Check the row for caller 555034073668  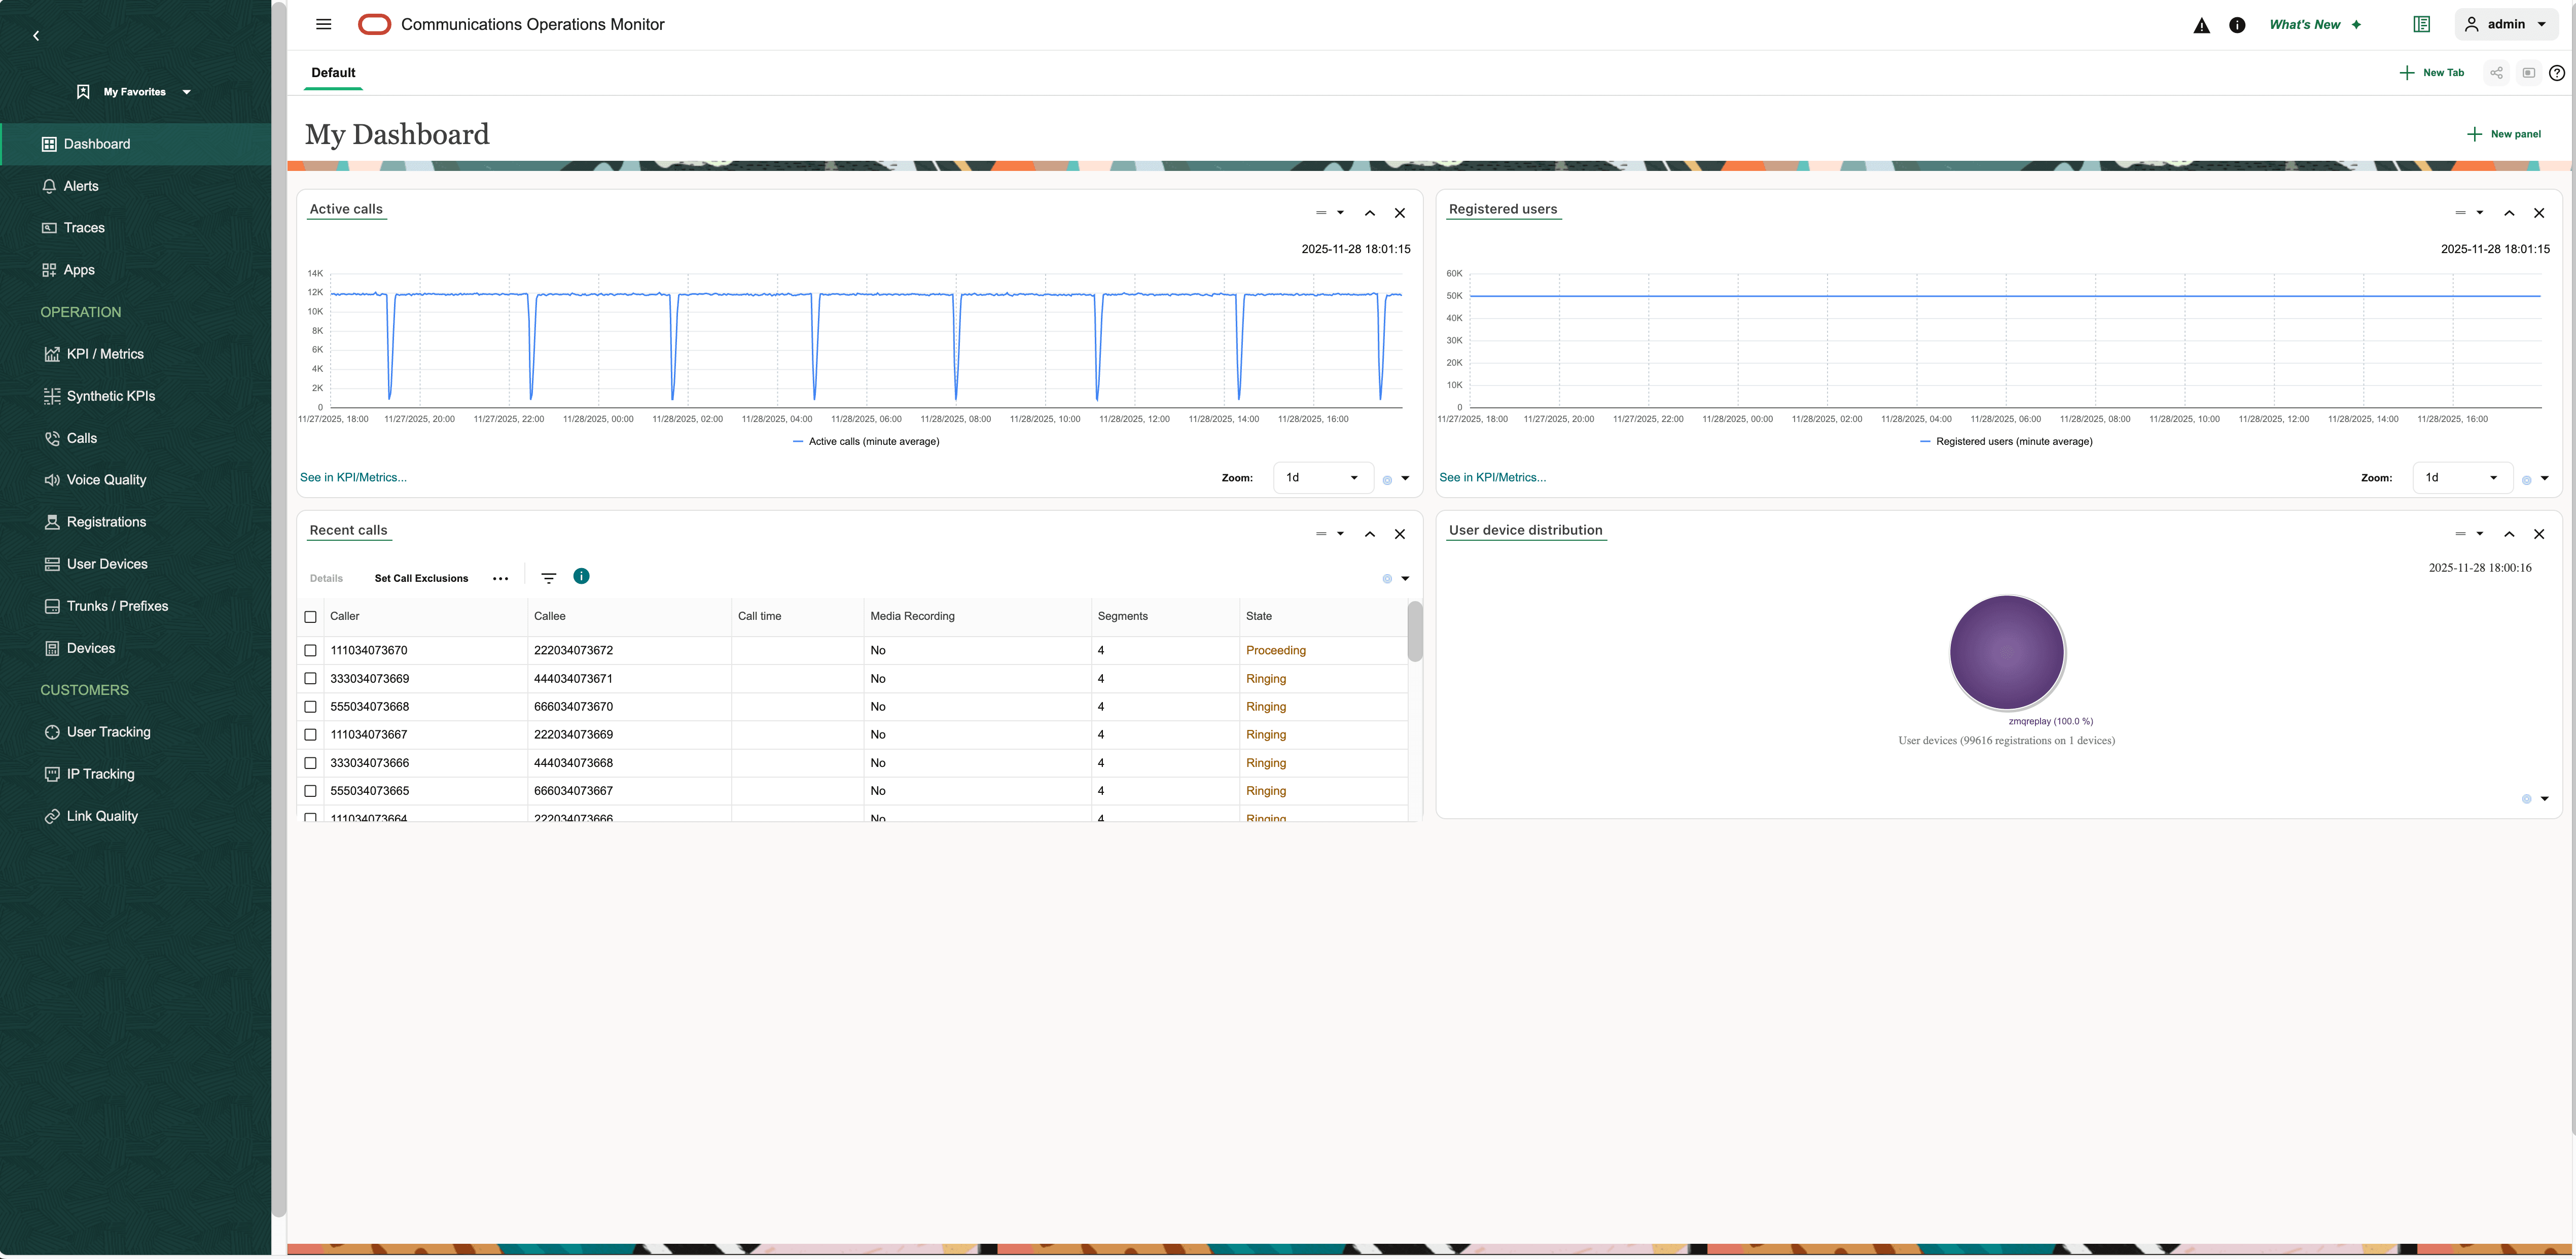tap(310, 707)
